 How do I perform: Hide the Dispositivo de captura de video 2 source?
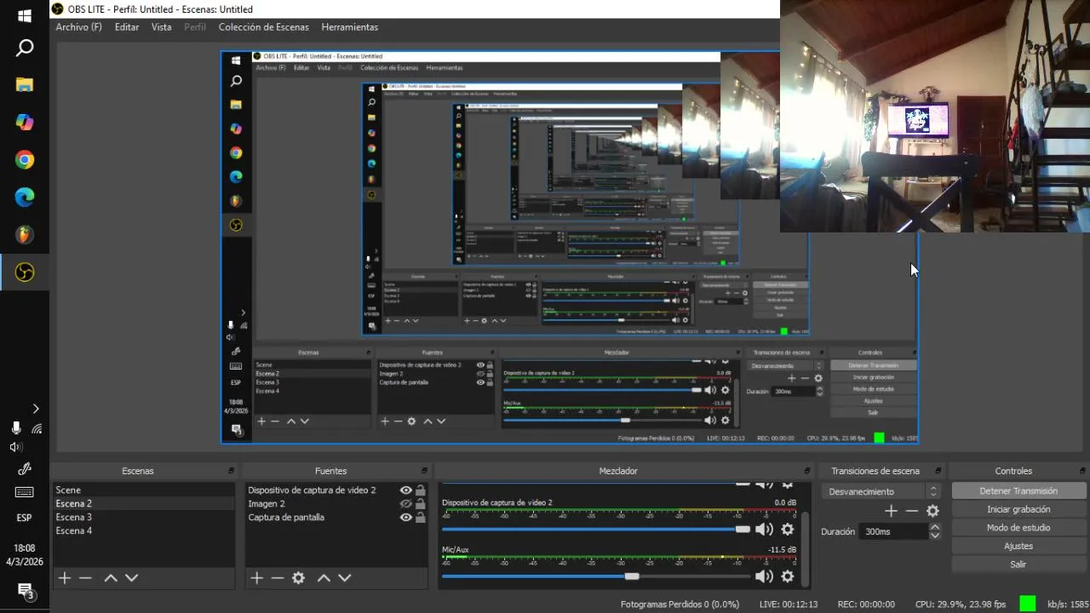coord(406,490)
